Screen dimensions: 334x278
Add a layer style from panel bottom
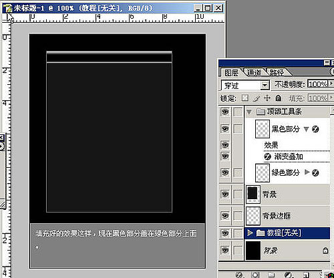pos(238,275)
